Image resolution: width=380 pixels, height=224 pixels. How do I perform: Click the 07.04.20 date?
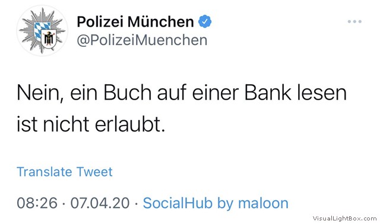click(x=100, y=203)
